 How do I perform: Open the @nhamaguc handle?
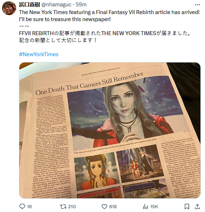56,5
